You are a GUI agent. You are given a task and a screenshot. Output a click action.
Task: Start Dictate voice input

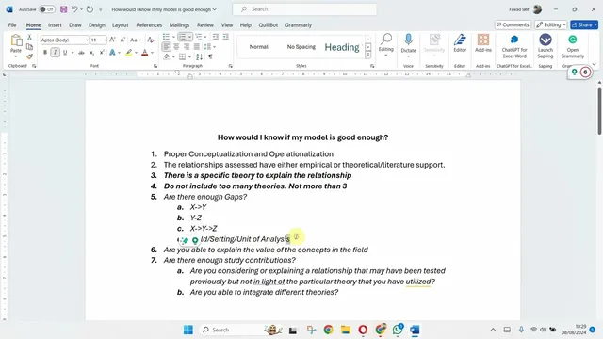coord(408,43)
